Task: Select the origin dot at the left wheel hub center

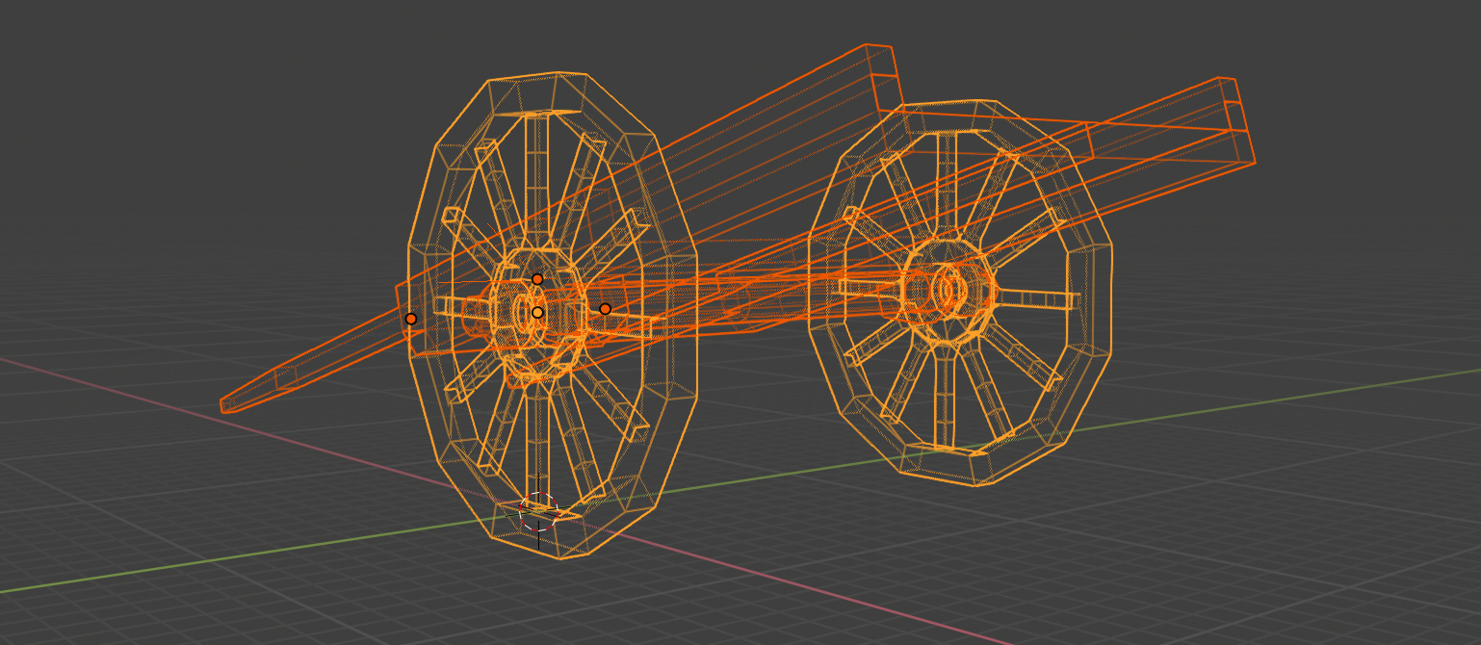Action: (x=537, y=312)
